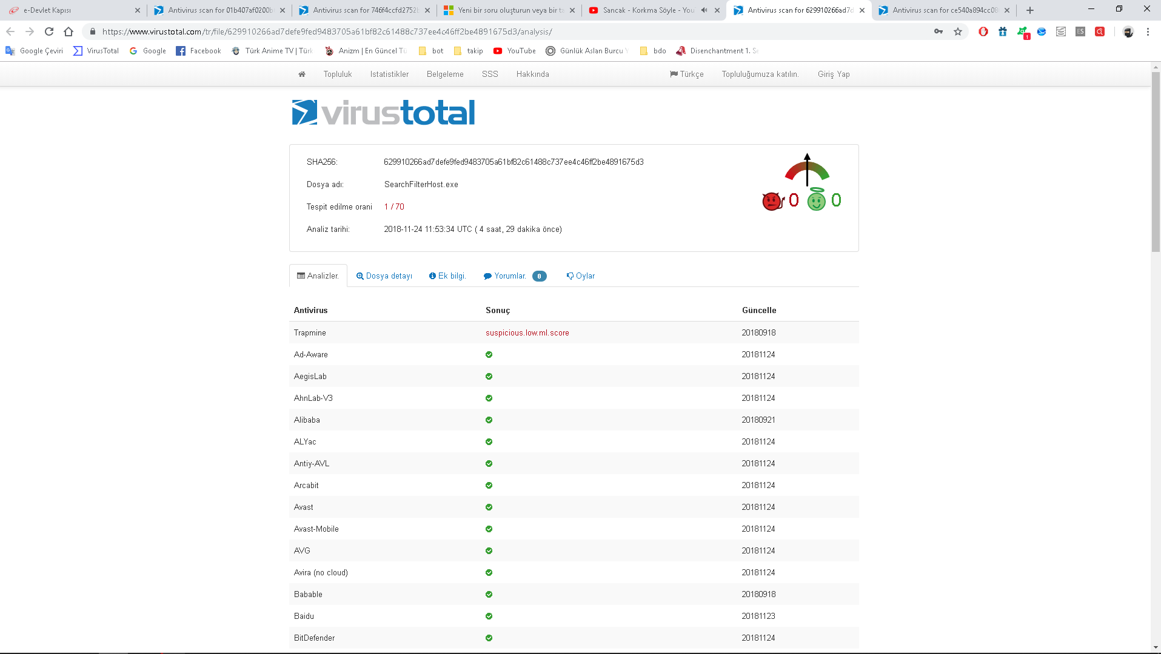The image size is (1161, 654).
Task: Click the green check icon for BitDefender
Action: coord(489,638)
